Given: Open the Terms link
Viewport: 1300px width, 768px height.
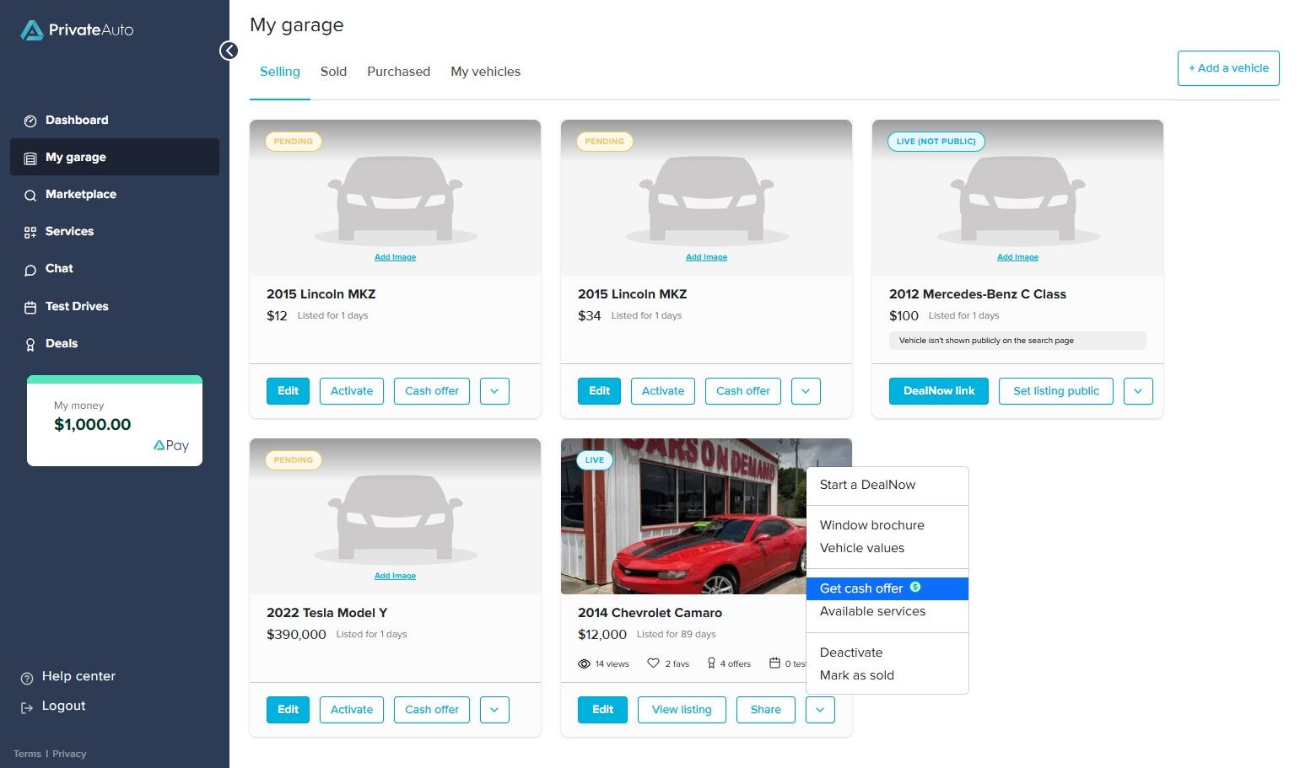Looking at the screenshot, I should pyautogui.click(x=27, y=755).
